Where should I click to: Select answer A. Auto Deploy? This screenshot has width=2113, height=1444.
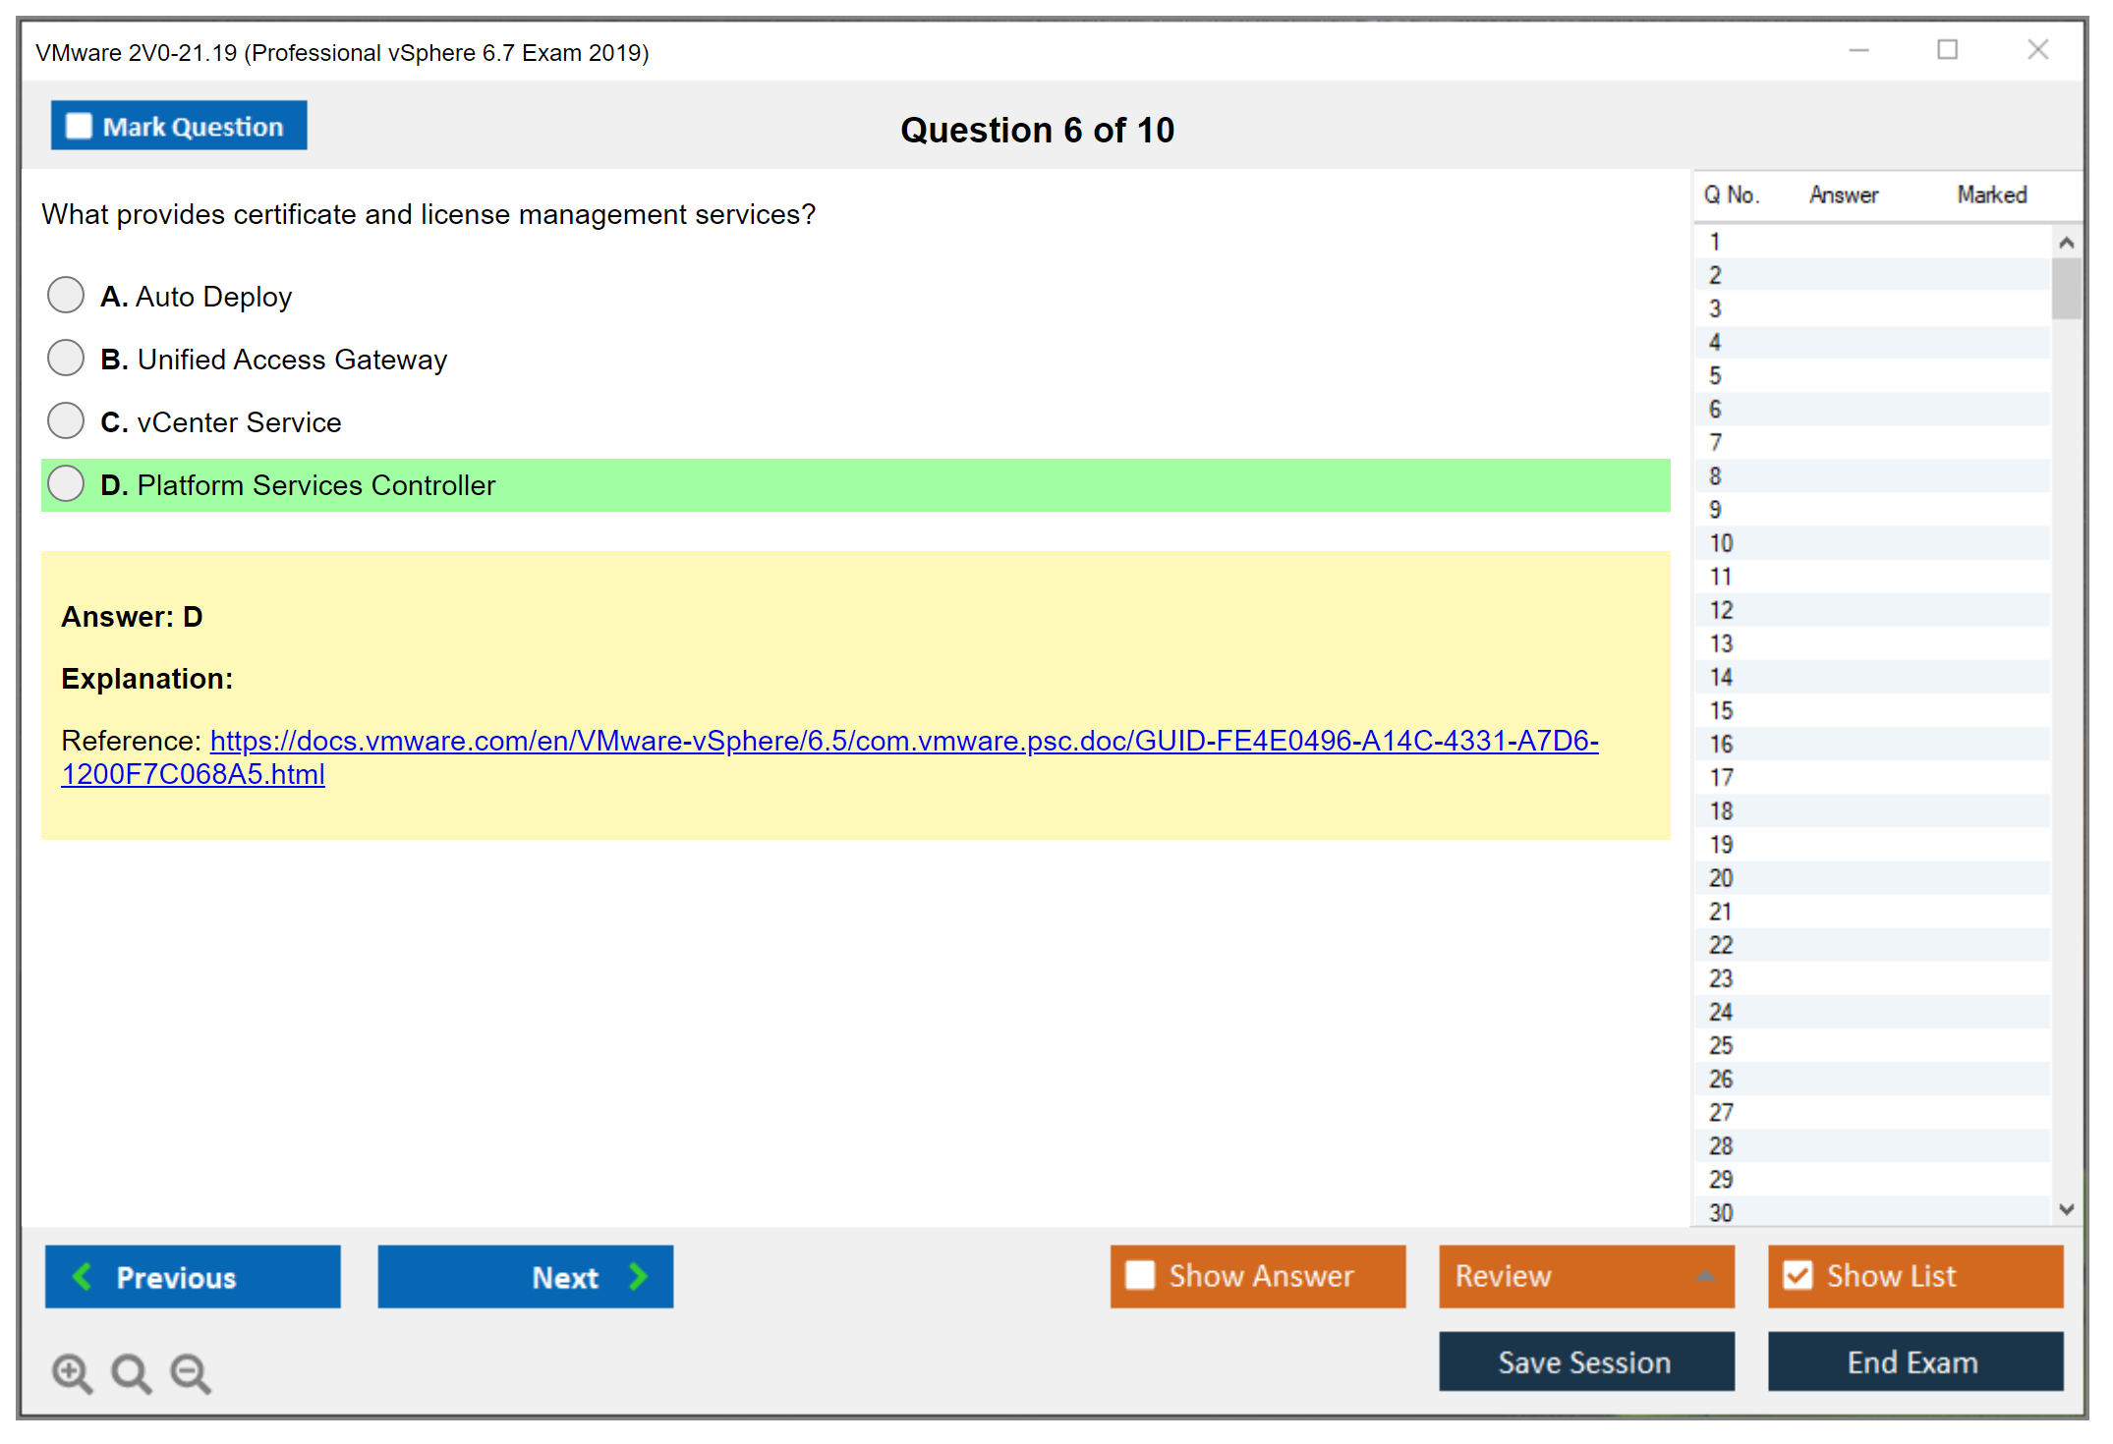coord(66,295)
